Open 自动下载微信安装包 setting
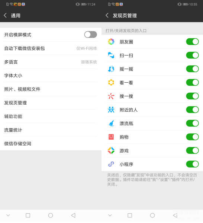 pyautogui.click(x=51, y=48)
